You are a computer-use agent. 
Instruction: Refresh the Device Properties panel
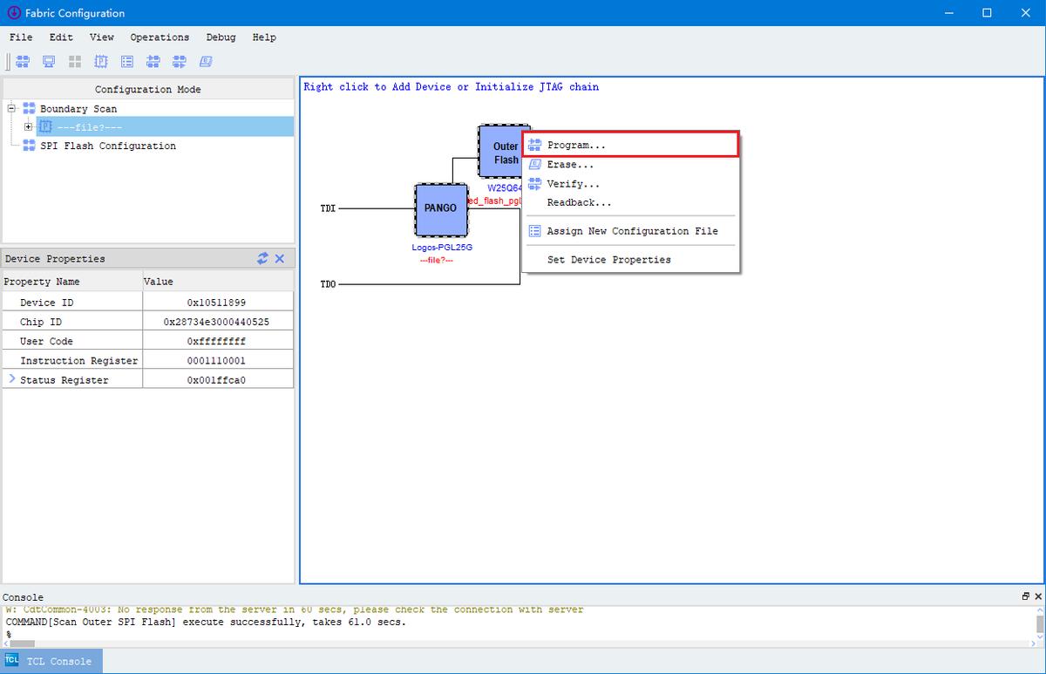pyautogui.click(x=262, y=258)
